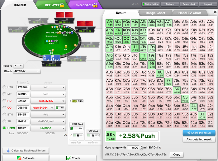
Task: Click the Screenshot button
Action: [x=189, y=4]
